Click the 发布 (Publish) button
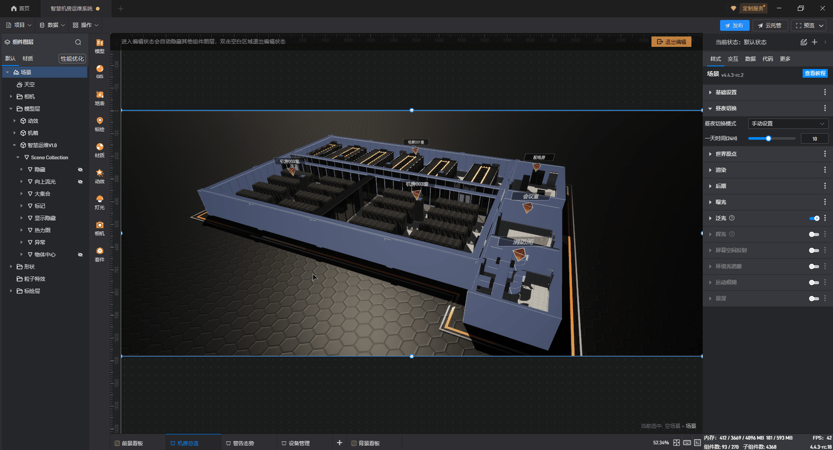 pyautogui.click(x=734, y=26)
